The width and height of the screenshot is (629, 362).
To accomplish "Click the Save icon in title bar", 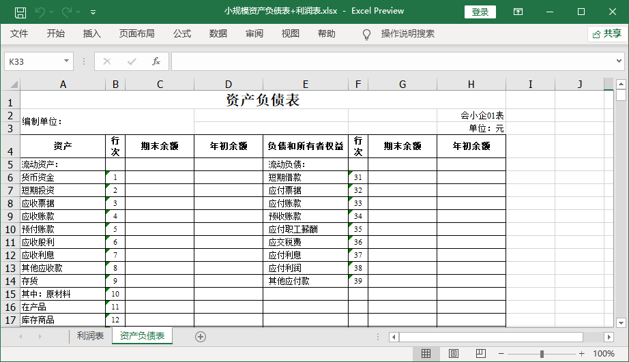I will click(x=20, y=12).
